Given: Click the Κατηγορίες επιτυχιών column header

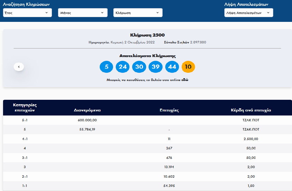Looking at the screenshot, I should click(x=25, y=107).
